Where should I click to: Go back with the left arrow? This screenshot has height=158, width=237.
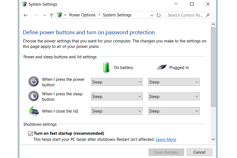click(x=26, y=15)
